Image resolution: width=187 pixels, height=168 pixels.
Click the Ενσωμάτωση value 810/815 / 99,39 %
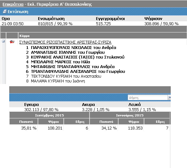tap(55, 24)
